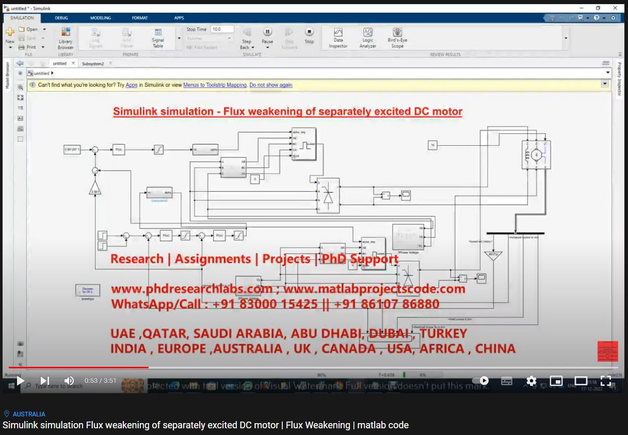The height and width of the screenshot is (435, 628).
Task: Click the empty square palette checkbox
Action: coord(21,139)
